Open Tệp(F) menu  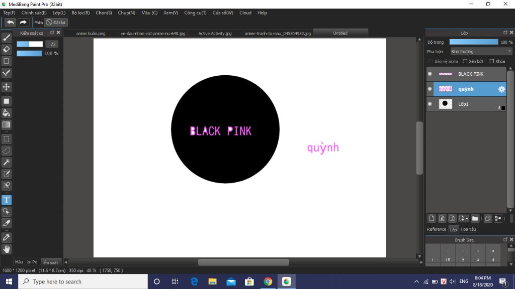[x=9, y=13]
